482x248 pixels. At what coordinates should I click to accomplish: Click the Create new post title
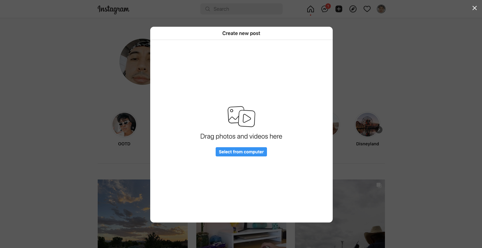pyautogui.click(x=241, y=33)
